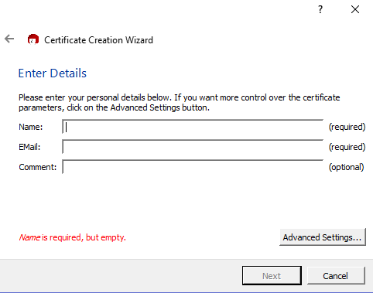Viewport: 373px width, 293px height.
Task: Click the Next button
Action: click(272, 276)
